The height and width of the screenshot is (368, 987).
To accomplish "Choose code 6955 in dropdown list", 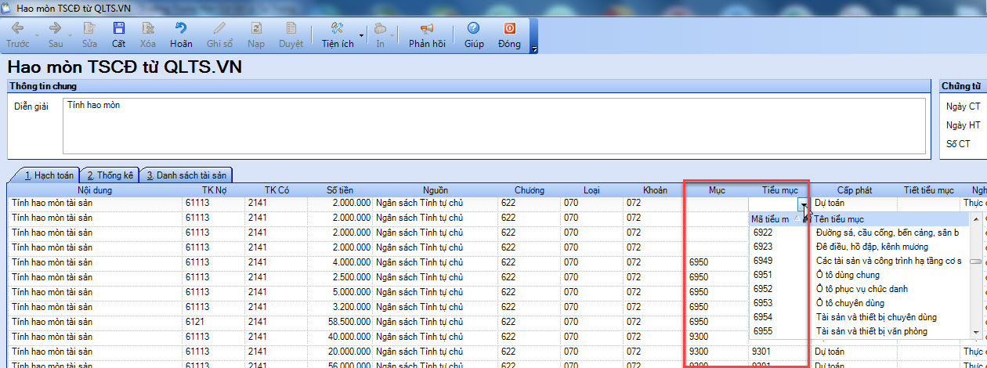I will pyautogui.click(x=763, y=331).
